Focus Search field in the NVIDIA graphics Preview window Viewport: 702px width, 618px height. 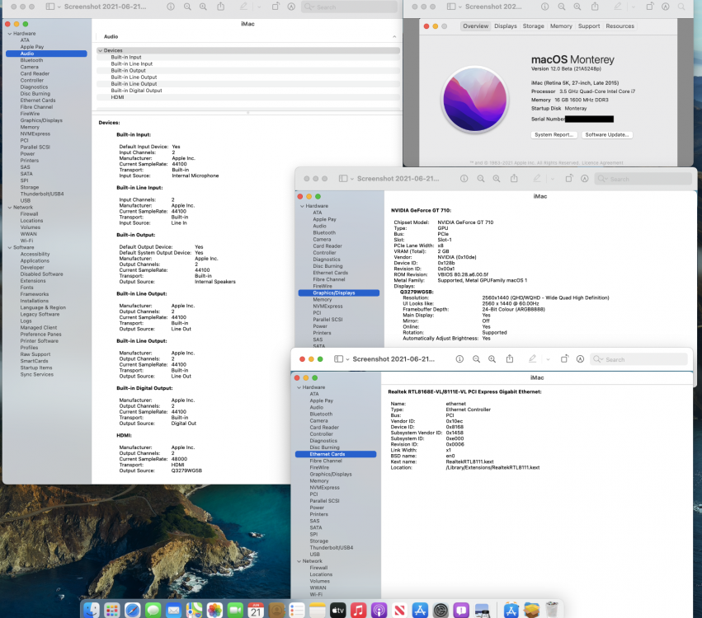coord(643,179)
